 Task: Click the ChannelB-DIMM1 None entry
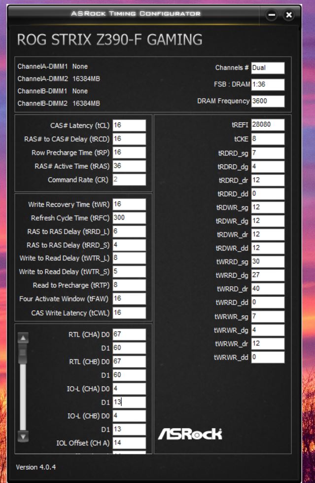coord(53,91)
